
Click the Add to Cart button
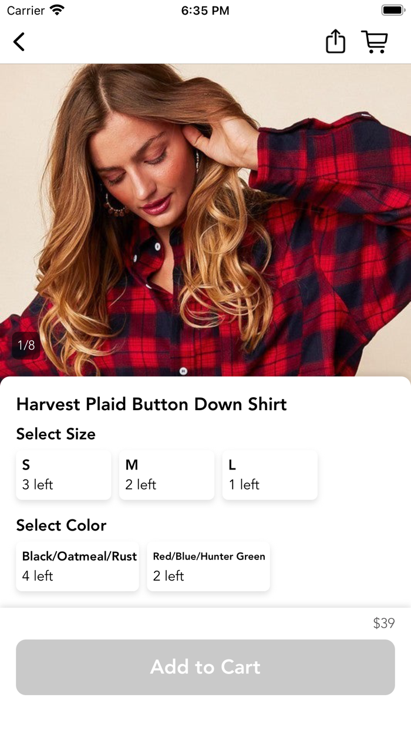pyautogui.click(x=206, y=667)
